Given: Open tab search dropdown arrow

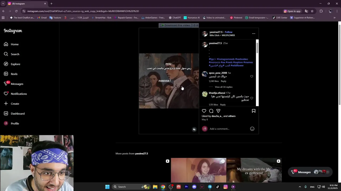Looking at the screenshot, I should (x=3, y=4).
